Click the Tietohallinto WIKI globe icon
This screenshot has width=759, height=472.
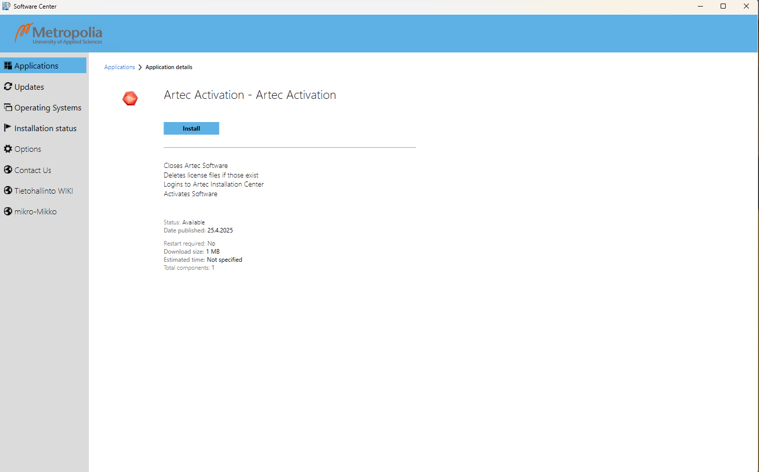(x=8, y=190)
